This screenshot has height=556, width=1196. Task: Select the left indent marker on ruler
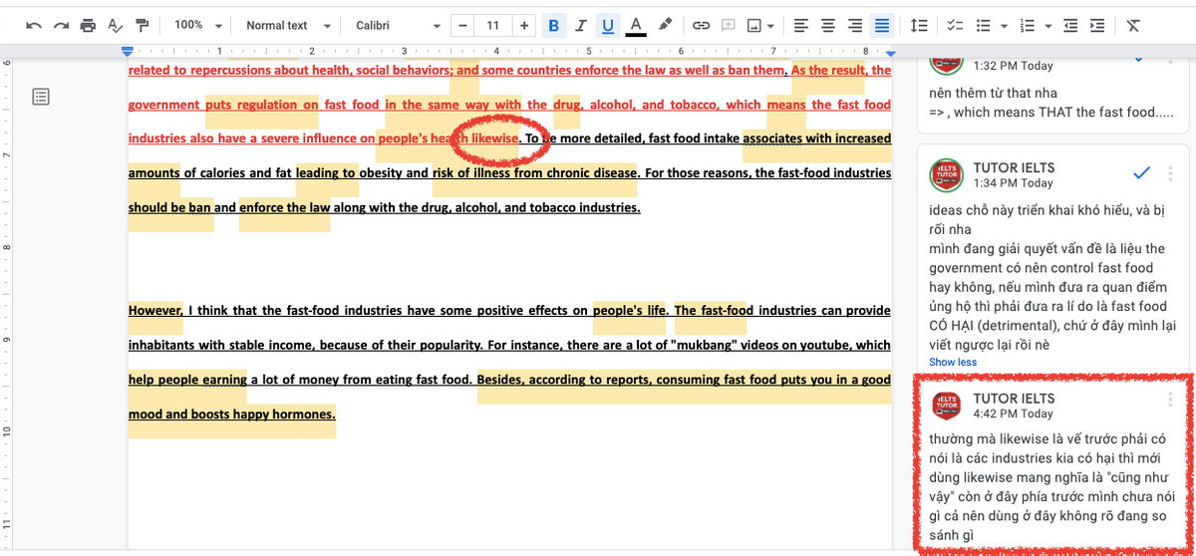click(127, 52)
